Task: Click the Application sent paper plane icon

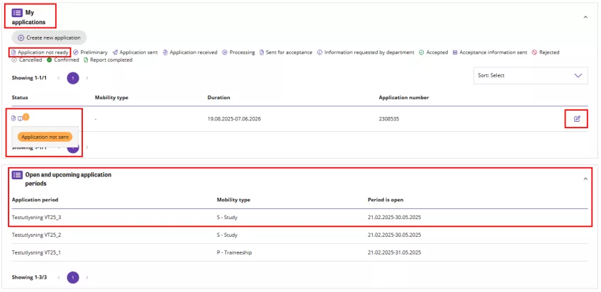Action: pos(114,52)
